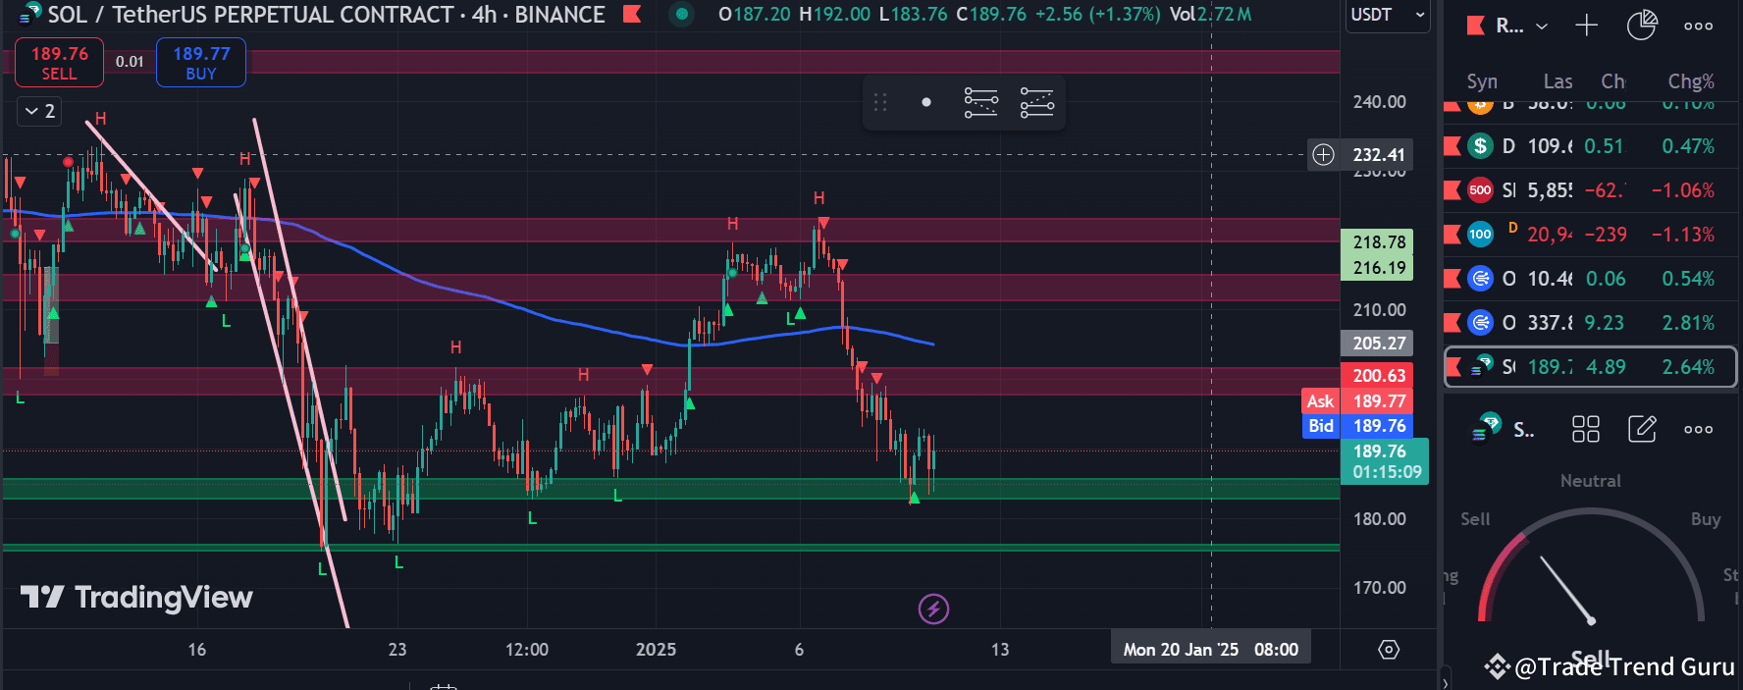The width and height of the screenshot is (1743, 690).
Task: Click the green dollar logo in watchlist
Action: [x=1480, y=146]
